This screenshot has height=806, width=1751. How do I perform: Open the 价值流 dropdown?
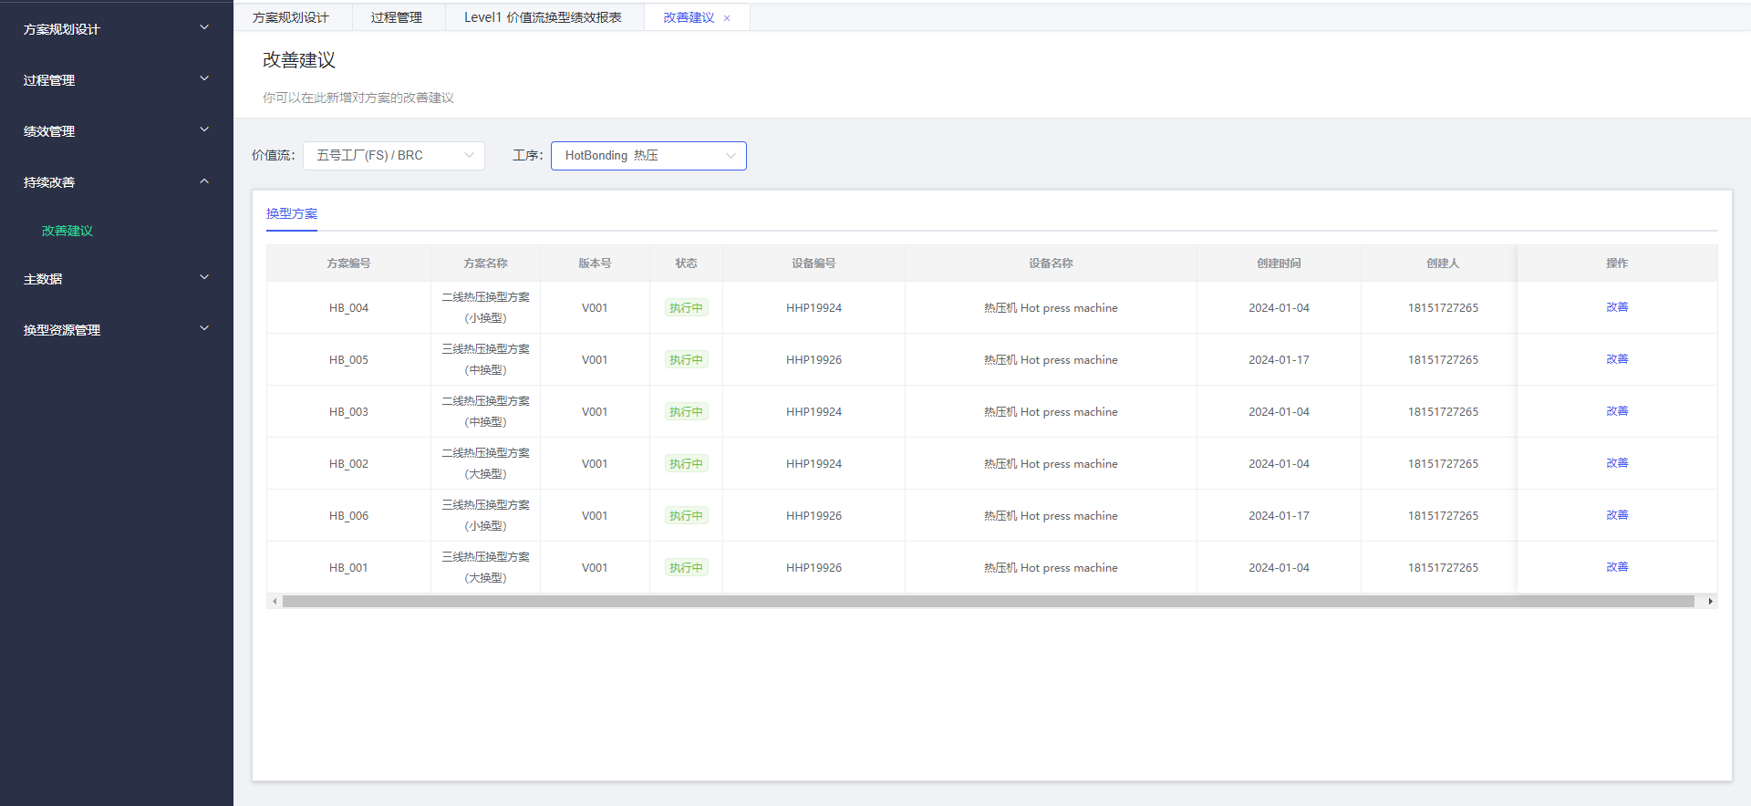point(394,156)
